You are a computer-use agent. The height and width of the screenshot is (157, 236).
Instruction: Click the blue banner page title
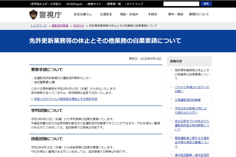click(x=105, y=41)
